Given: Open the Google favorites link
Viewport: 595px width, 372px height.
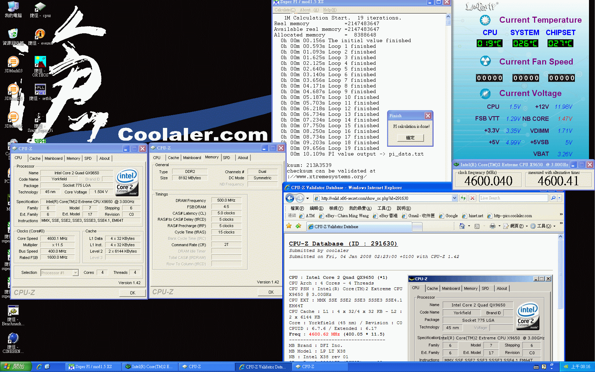Looking at the screenshot, I should tap(448, 216).
